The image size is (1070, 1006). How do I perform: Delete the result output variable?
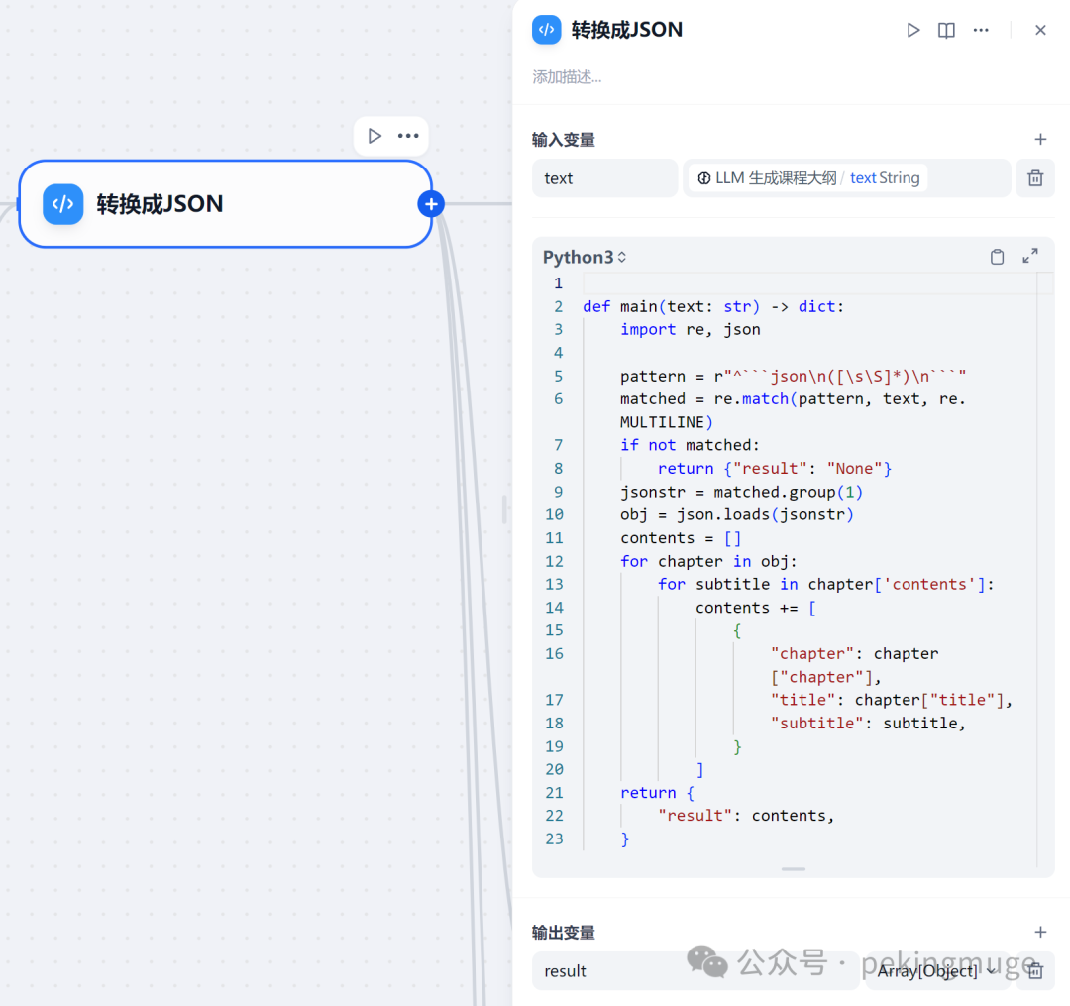pyautogui.click(x=1035, y=971)
